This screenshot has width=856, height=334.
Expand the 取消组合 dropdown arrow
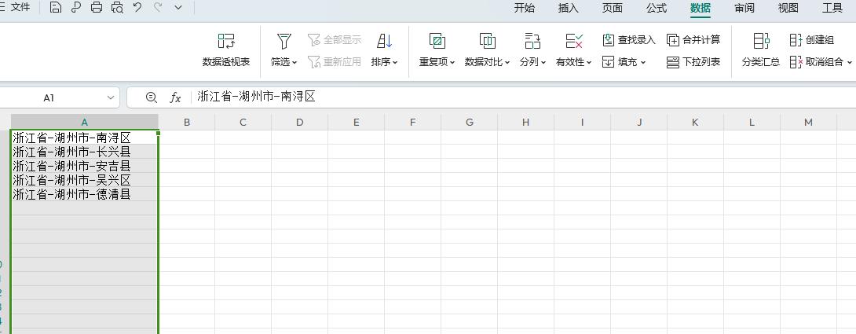click(x=850, y=62)
